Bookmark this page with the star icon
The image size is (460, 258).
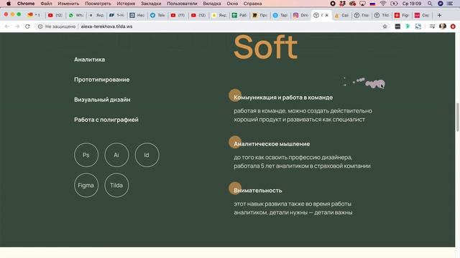pos(385,27)
